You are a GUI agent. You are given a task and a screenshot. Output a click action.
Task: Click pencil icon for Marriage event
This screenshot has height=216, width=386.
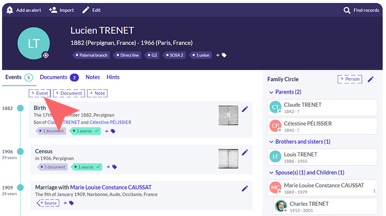point(245,189)
